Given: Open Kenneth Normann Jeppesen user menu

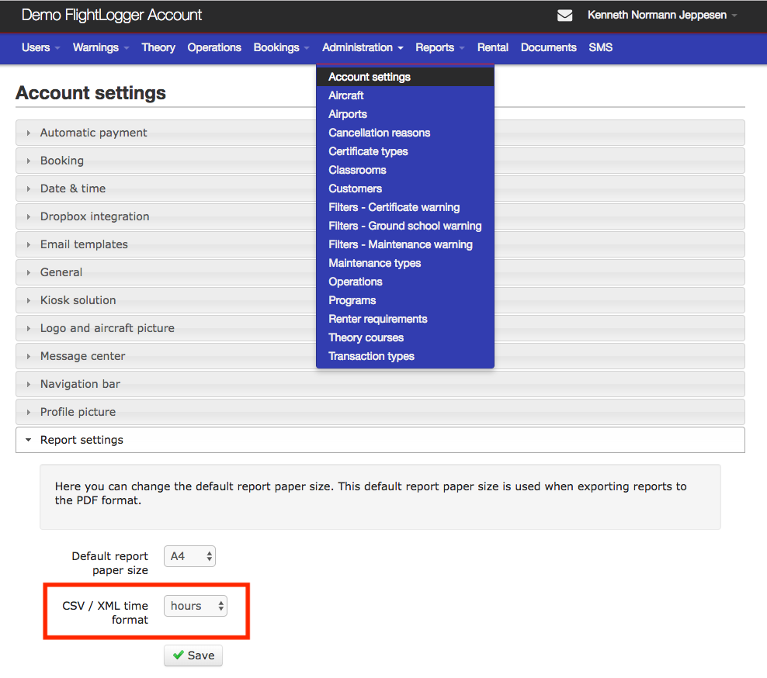Looking at the screenshot, I should (x=662, y=16).
